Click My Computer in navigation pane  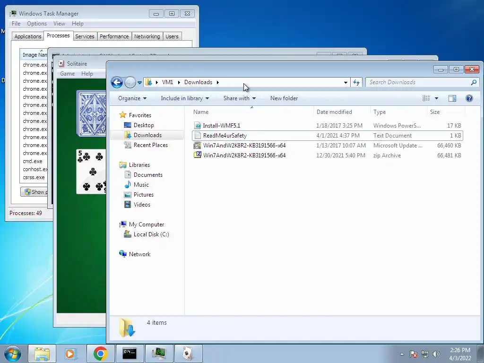point(147,225)
